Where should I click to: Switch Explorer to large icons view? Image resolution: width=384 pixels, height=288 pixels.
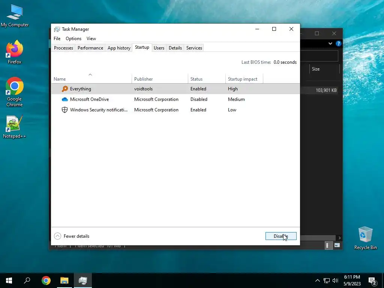point(337,245)
